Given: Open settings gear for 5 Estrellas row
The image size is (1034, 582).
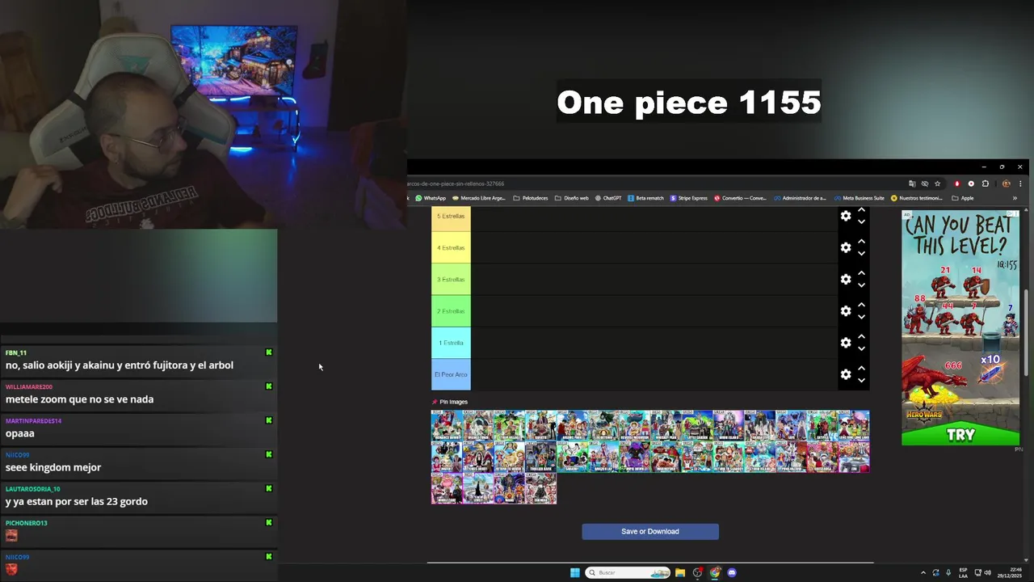Looking at the screenshot, I should pyautogui.click(x=846, y=216).
